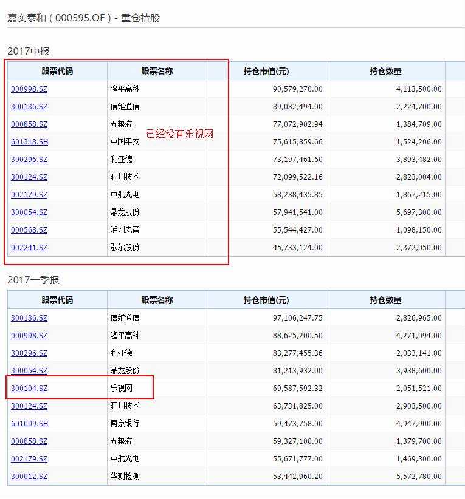Viewport: 465px width, 499px height.
Task: Click 股票名称 header in 2017中报 table
Action: pyautogui.click(x=157, y=71)
